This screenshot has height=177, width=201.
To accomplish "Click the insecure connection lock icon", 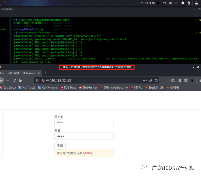I will tap(43, 80).
